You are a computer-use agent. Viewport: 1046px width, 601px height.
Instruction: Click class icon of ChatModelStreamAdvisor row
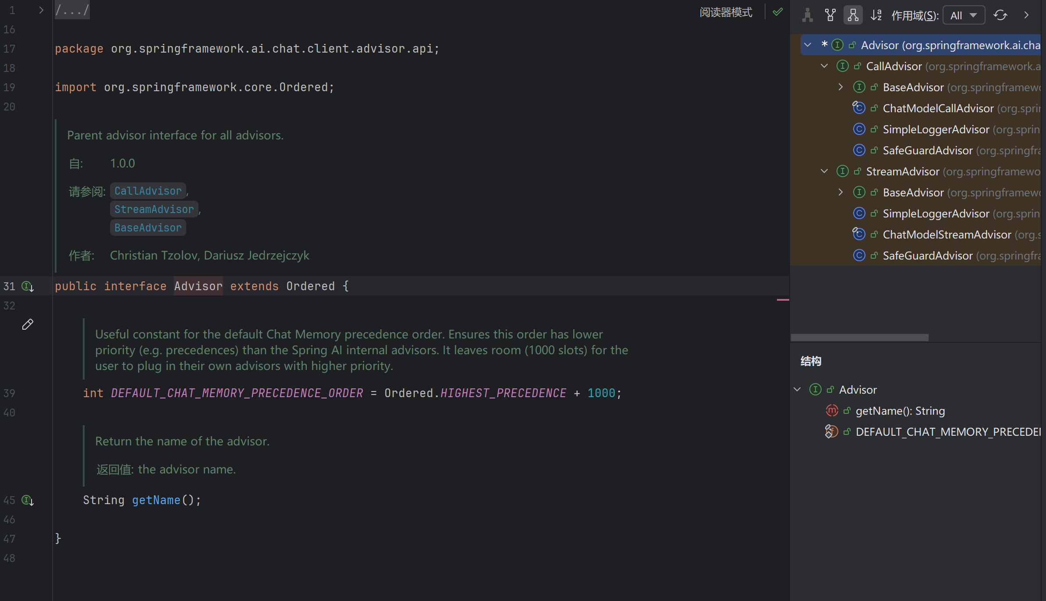tap(859, 234)
